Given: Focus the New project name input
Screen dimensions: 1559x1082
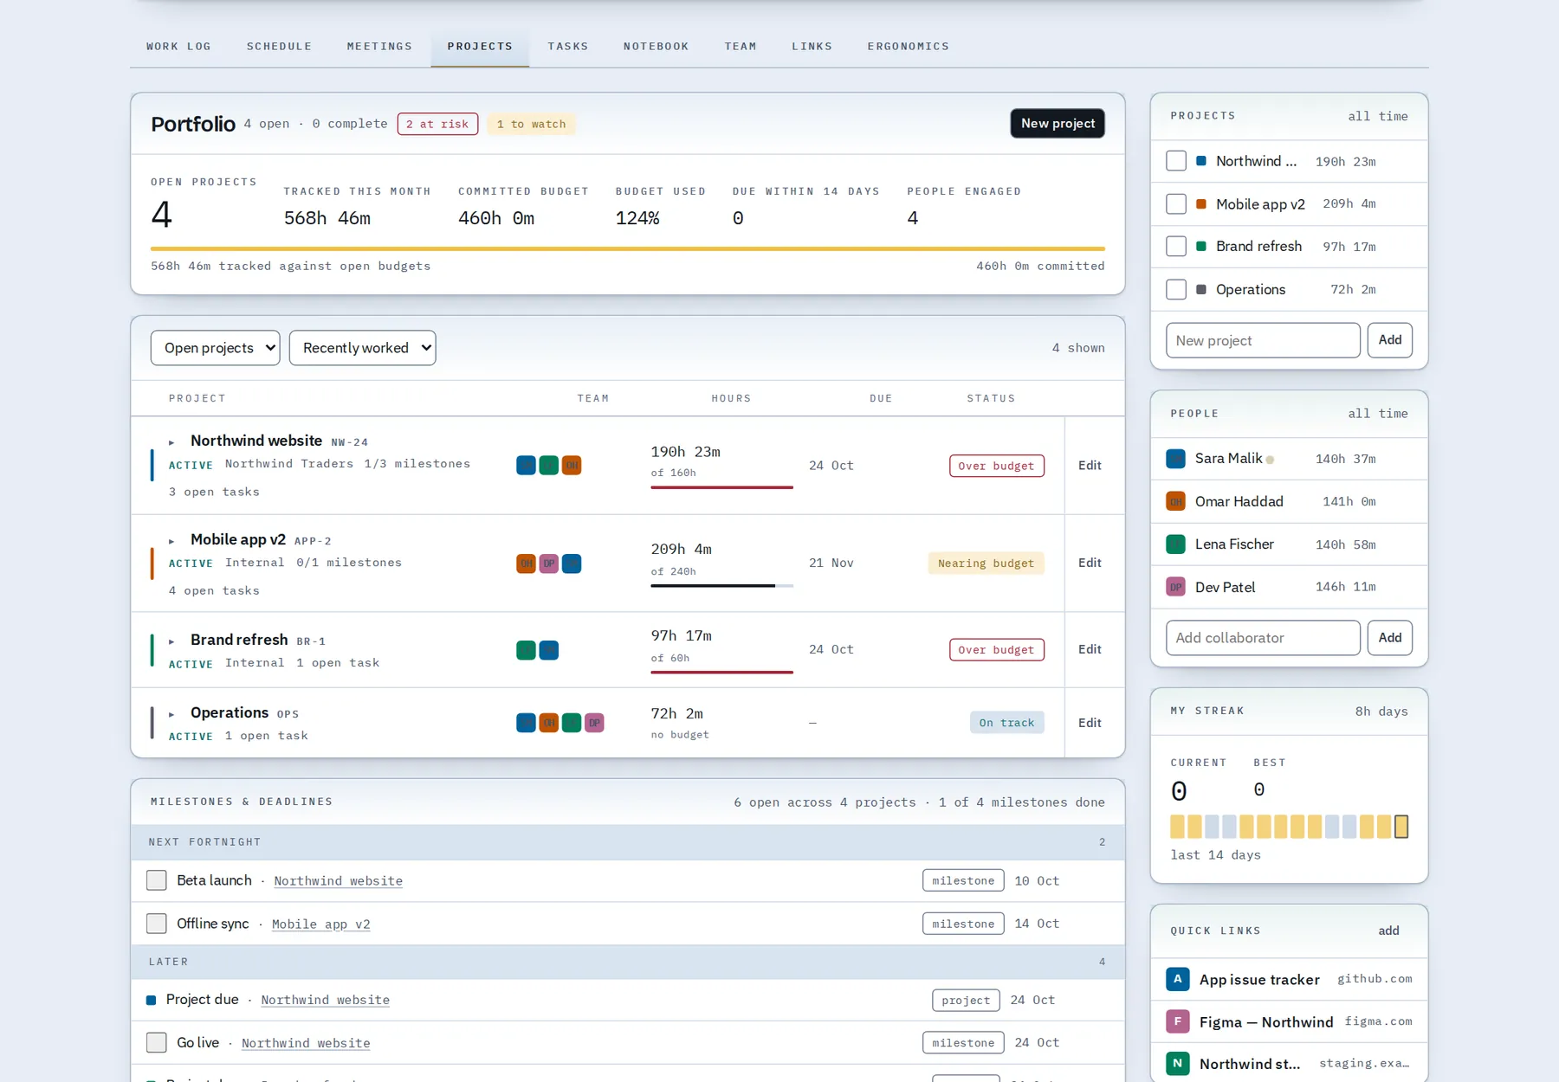Looking at the screenshot, I should coord(1263,341).
